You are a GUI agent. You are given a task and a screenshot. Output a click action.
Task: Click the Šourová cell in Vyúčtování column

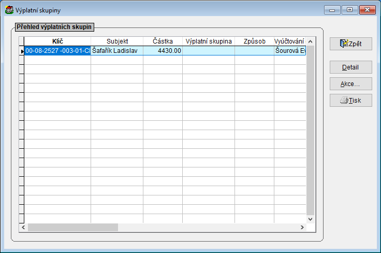tap(290, 51)
